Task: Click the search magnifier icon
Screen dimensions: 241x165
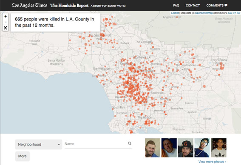Action: point(130,143)
